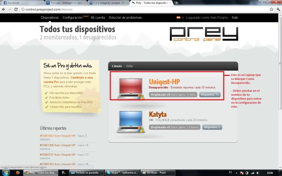282x176 pixels.
Task: Open the Dispositivos menu item
Action: [x=50, y=18]
